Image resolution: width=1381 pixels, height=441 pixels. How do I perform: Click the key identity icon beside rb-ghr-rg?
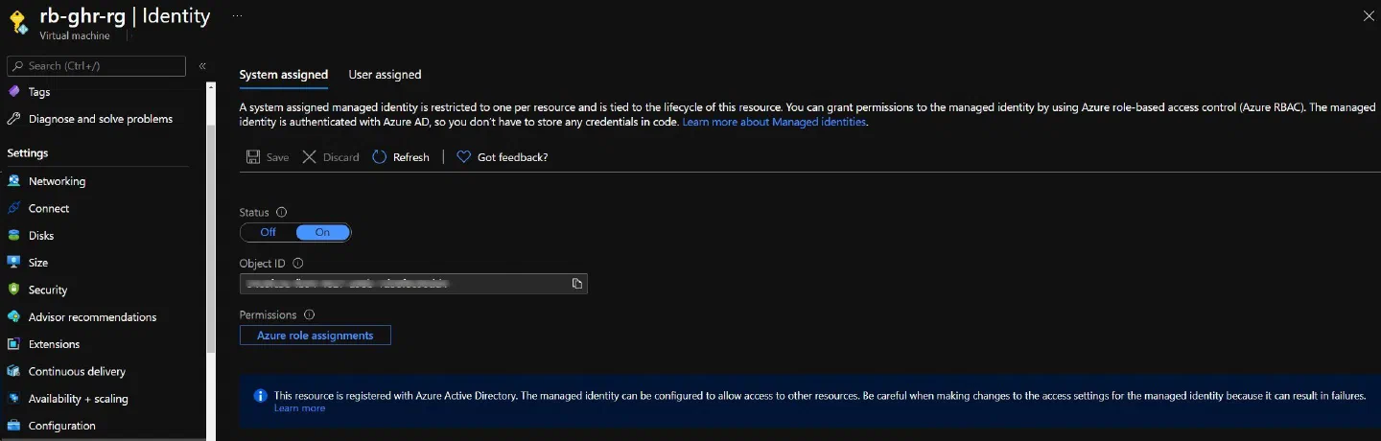pos(18,23)
